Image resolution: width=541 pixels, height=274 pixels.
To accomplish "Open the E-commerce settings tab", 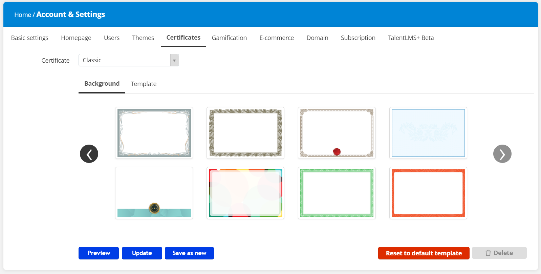I will [x=277, y=38].
